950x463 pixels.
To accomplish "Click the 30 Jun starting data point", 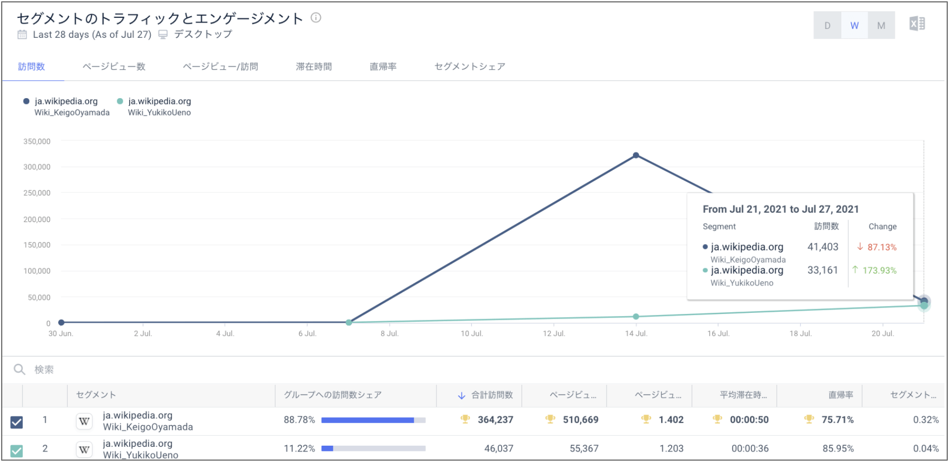I will pyautogui.click(x=61, y=322).
